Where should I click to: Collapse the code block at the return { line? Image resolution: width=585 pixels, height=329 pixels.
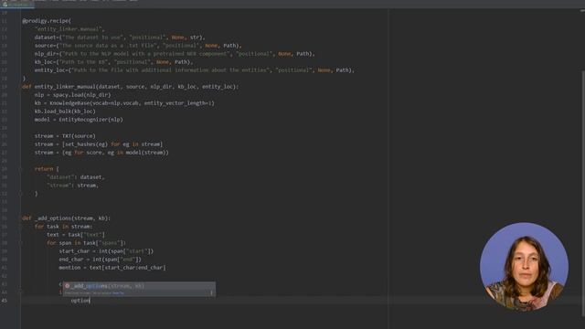coord(20,169)
